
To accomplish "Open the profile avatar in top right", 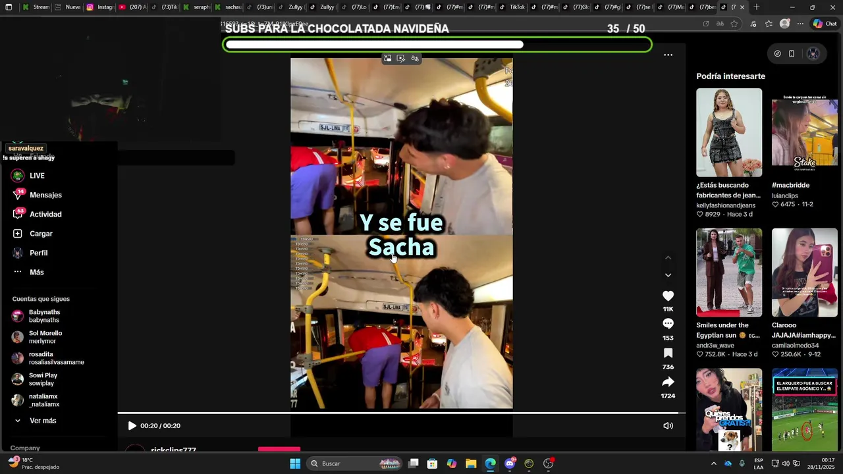I will click(x=813, y=54).
